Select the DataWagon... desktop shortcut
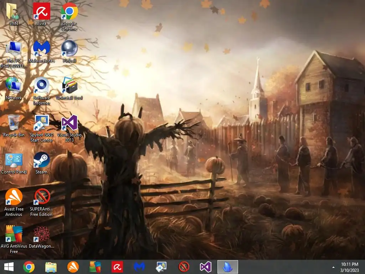 (x=41, y=237)
